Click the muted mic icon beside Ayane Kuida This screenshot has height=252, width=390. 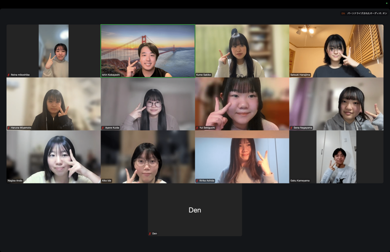coord(103,128)
